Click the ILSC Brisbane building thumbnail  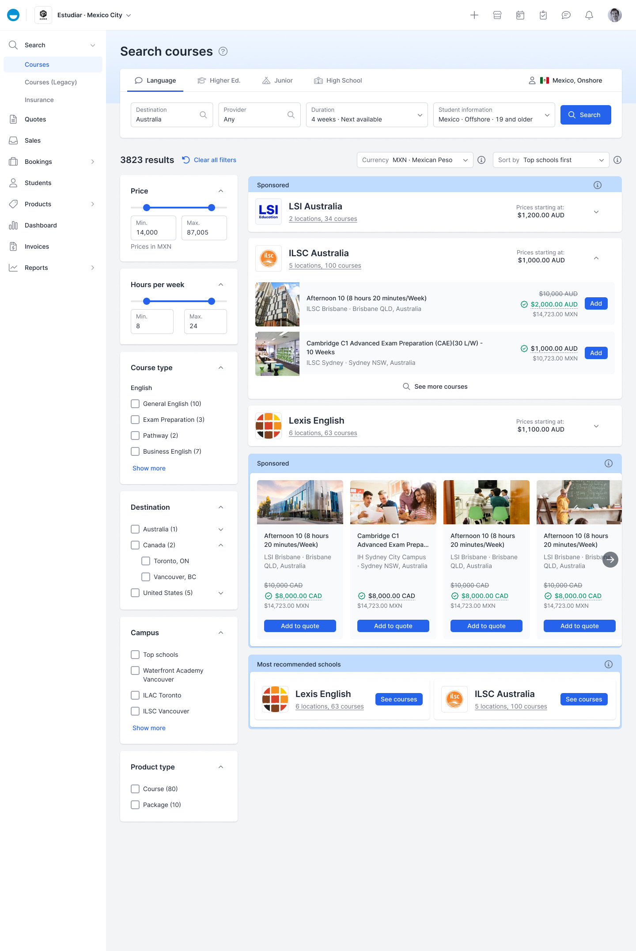coord(277,304)
